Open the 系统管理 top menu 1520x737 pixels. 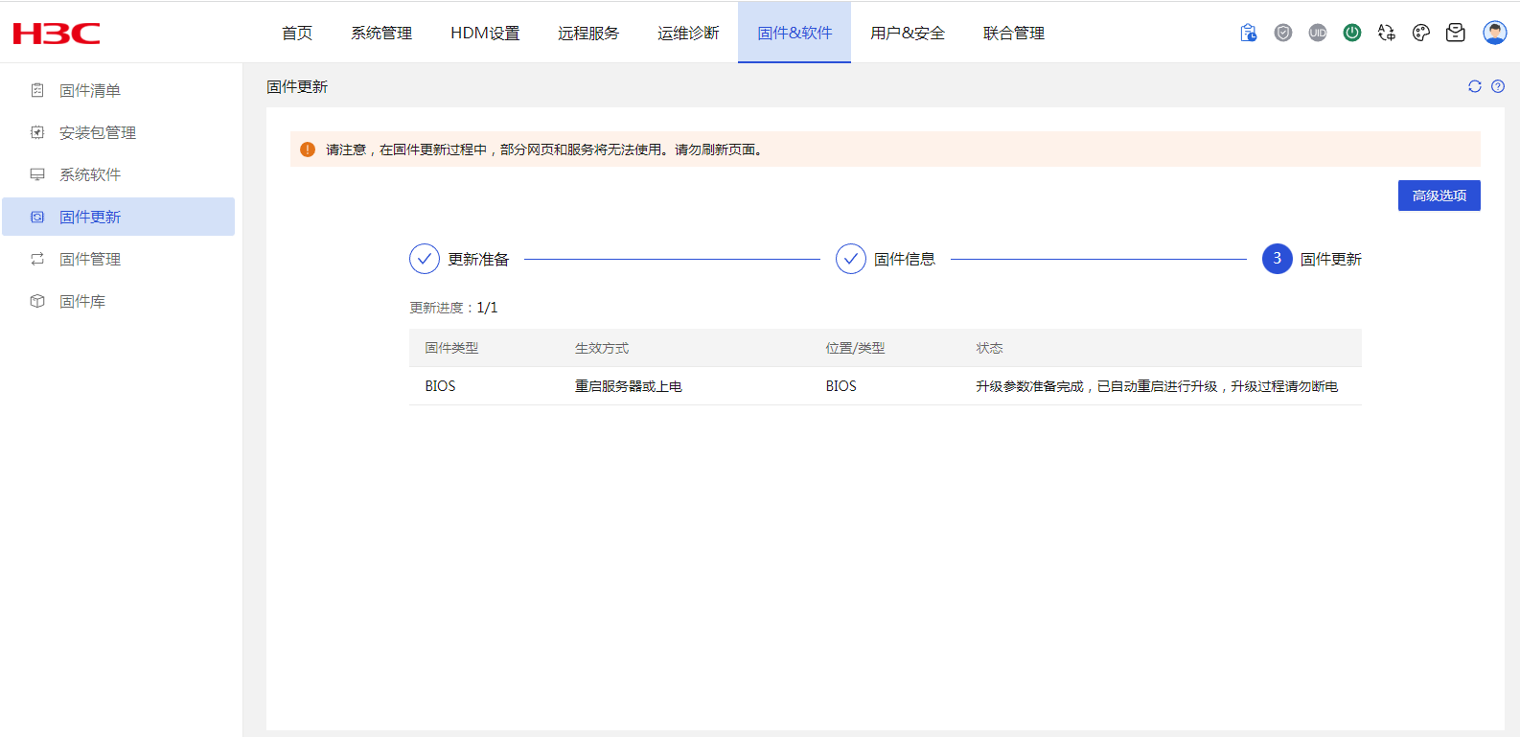pos(381,33)
